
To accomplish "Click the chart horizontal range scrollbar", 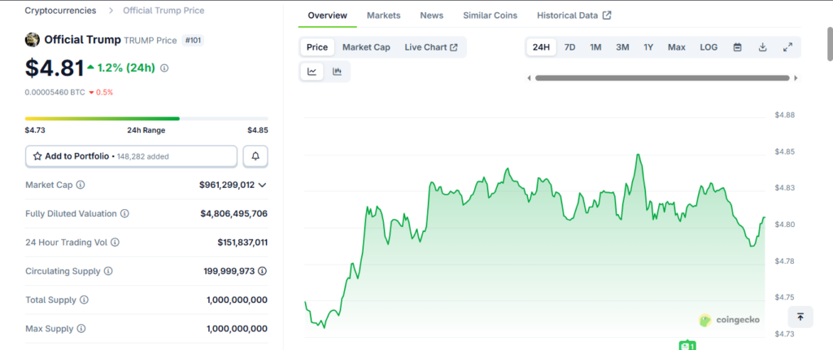I will (x=661, y=78).
